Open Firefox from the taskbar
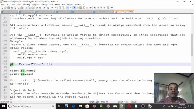This screenshot has width=194, height=109. [x=94, y=106]
